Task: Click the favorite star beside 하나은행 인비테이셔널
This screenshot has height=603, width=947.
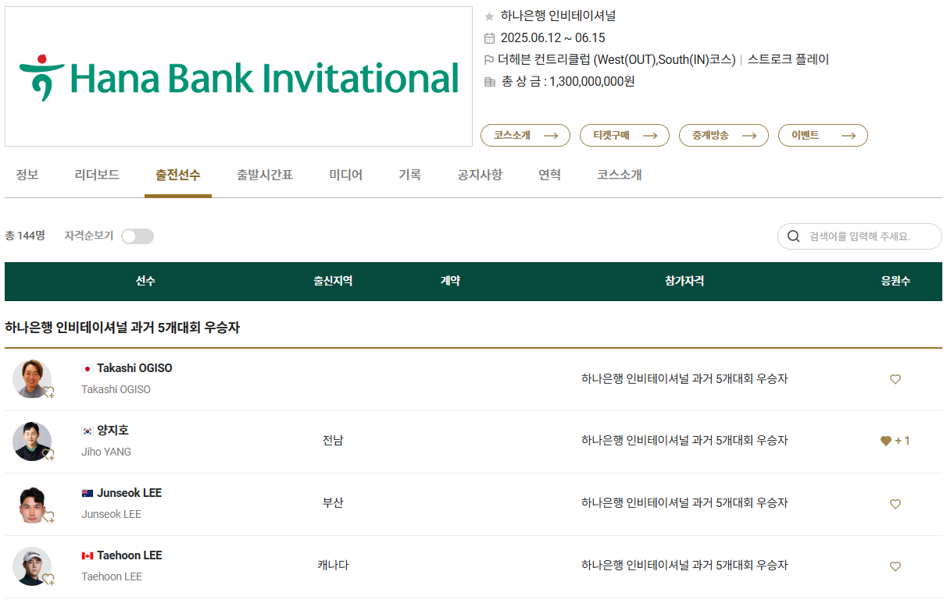Action: 489,16
